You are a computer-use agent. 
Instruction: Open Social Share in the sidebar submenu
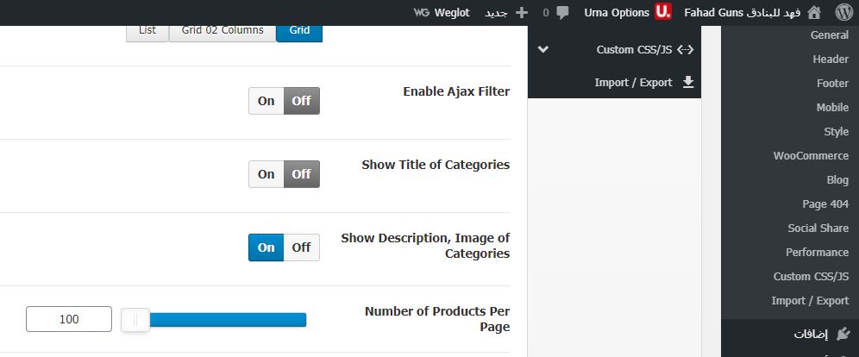tap(818, 228)
